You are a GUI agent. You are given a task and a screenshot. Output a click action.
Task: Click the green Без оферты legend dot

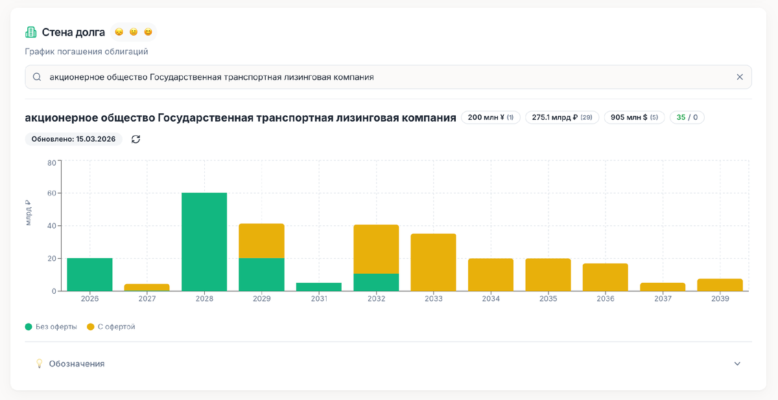point(29,327)
